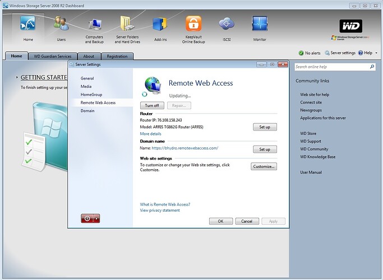The image size is (383, 280).
Task: Open the iSCSI section icon
Action: point(227,24)
